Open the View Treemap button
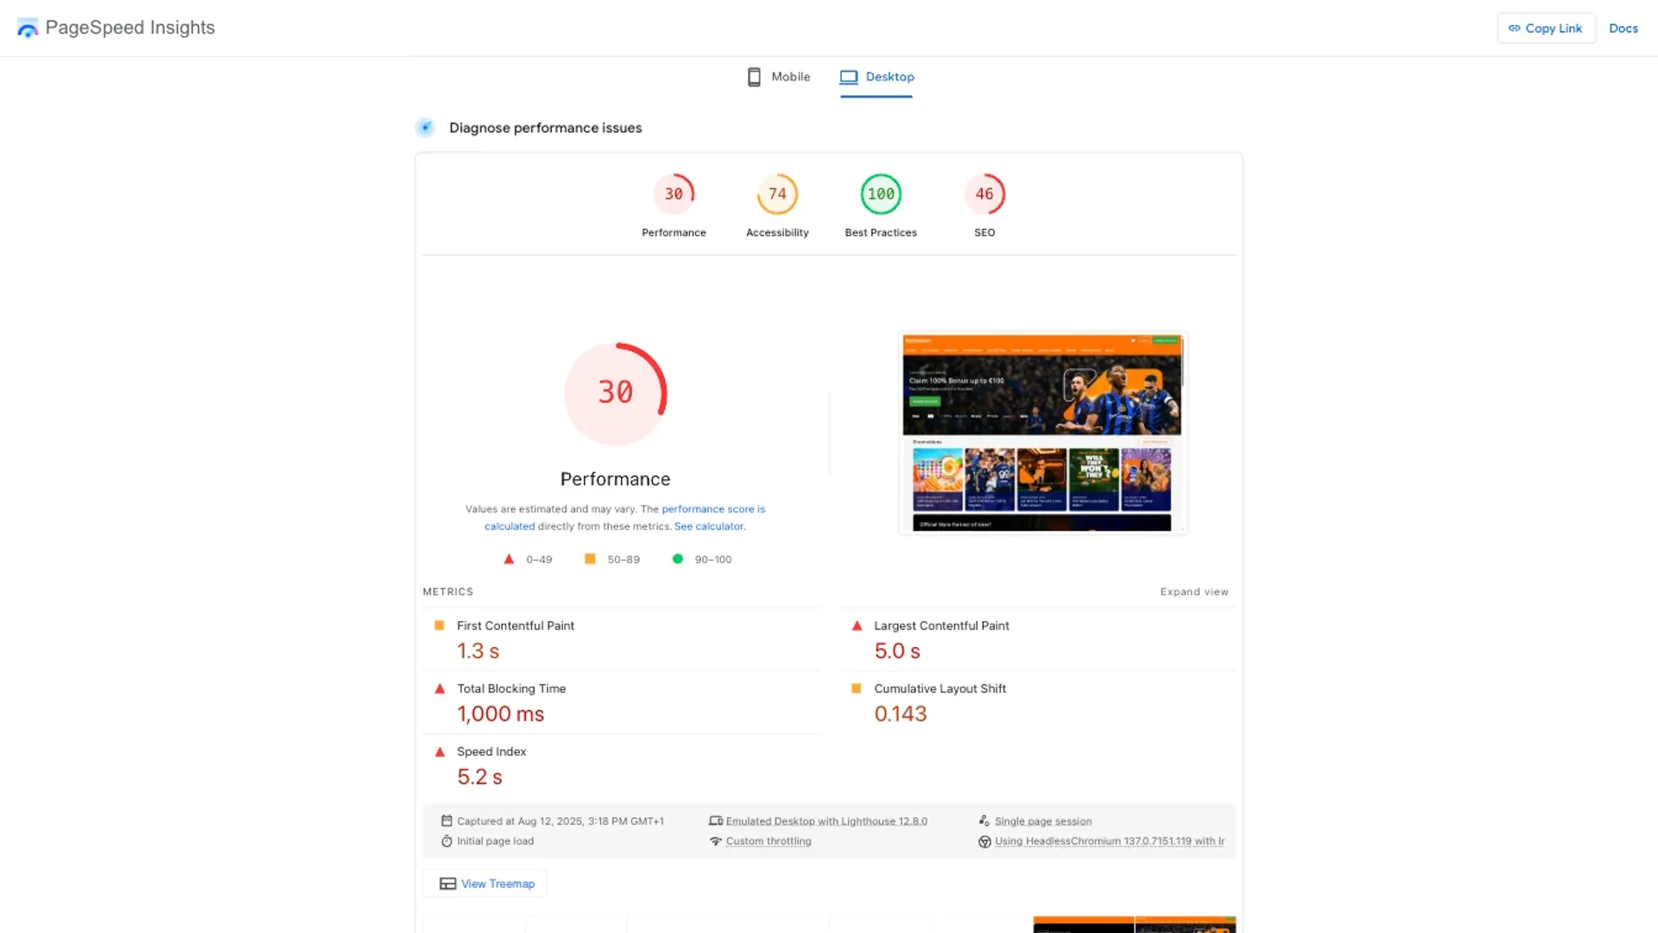This screenshot has width=1658, height=933. coord(484,884)
